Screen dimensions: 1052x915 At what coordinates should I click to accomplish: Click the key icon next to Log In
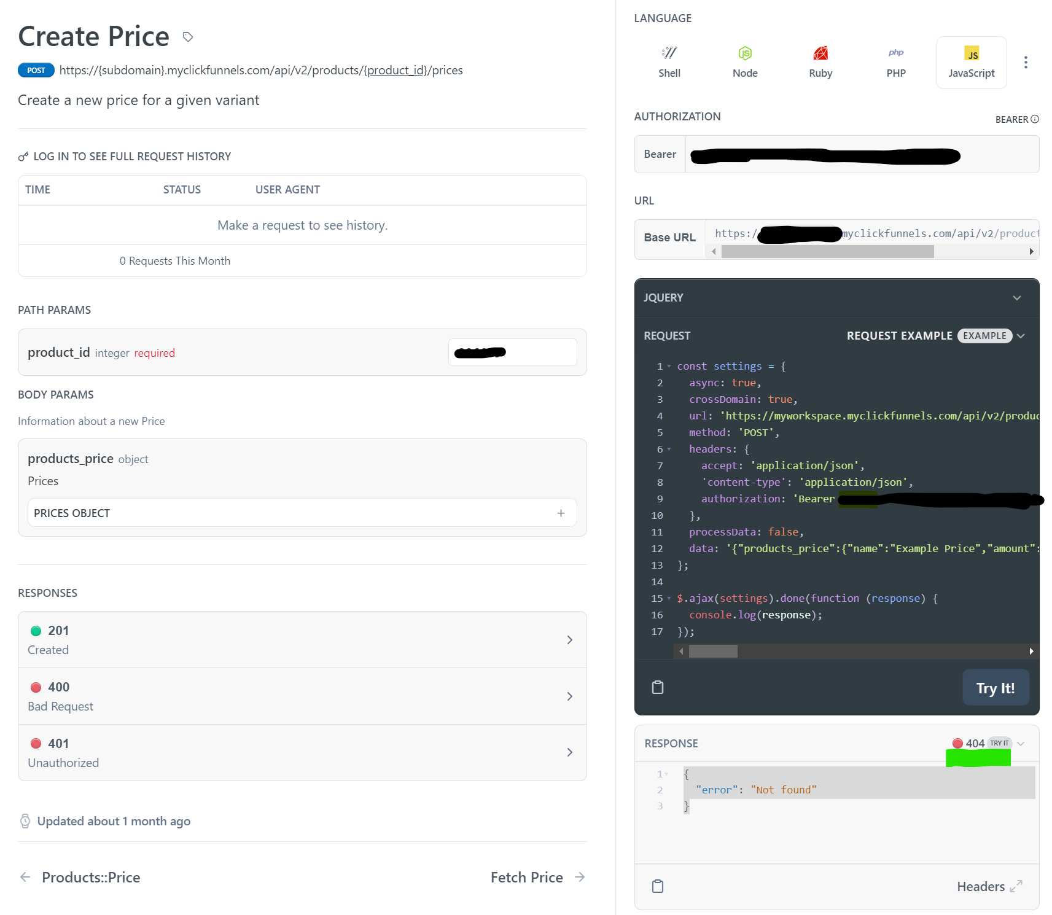pyautogui.click(x=23, y=157)
